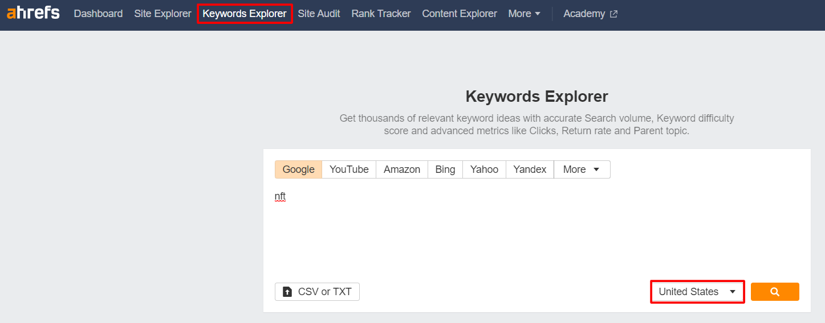Click the orange search magnifier button

[774, 292]
